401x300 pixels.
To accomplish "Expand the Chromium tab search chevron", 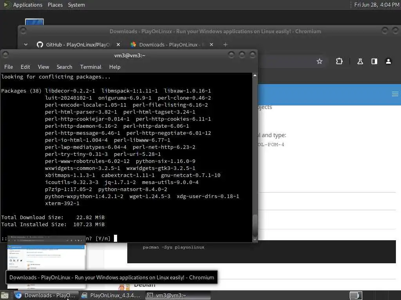I will click(x=26, y=45).
